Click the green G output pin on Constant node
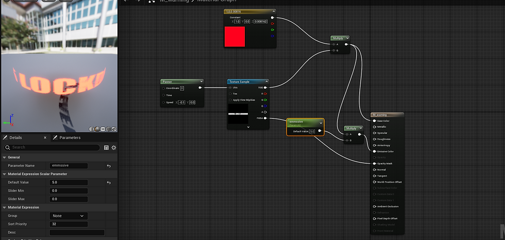 click(x=273, y=30)
